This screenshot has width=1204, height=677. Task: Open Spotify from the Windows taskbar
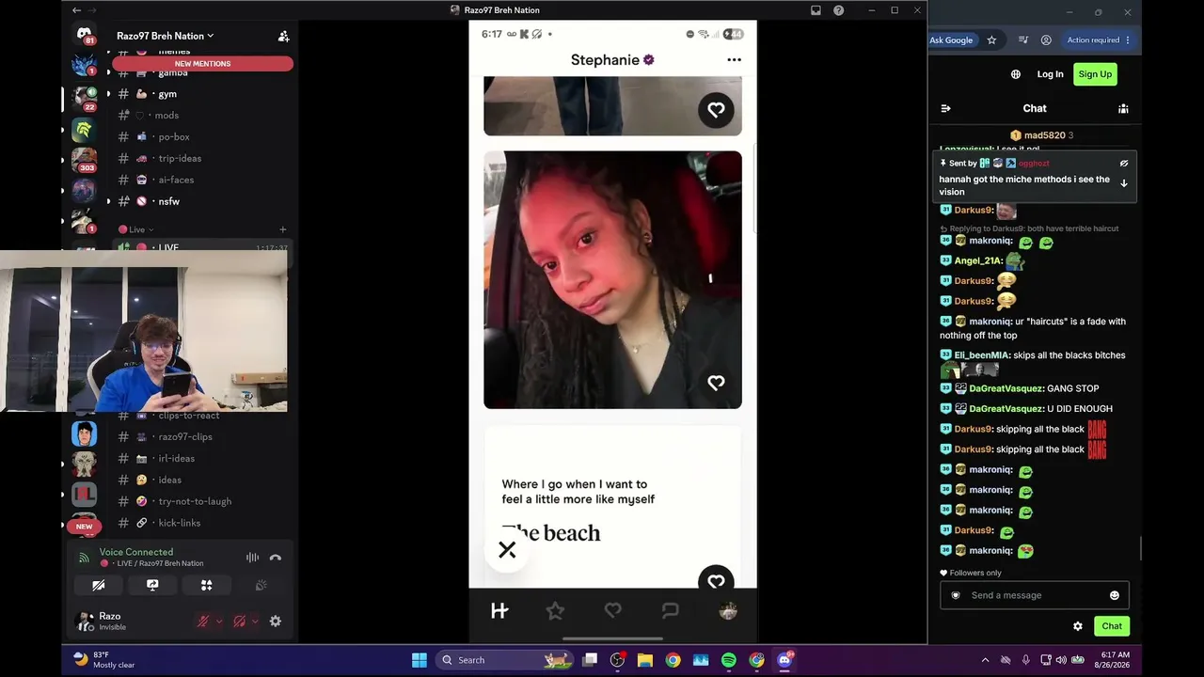(x=729, y=660)
